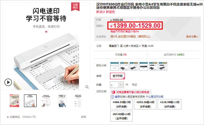Select the 官方标配 package option

coord(117,76)
